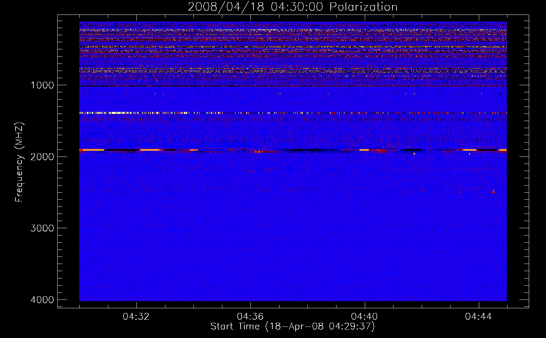Click the 'Start Time (18-Apr-08 04:29:37)' axis label
This screenshot has height=338, width=546.
coord(293,327)
